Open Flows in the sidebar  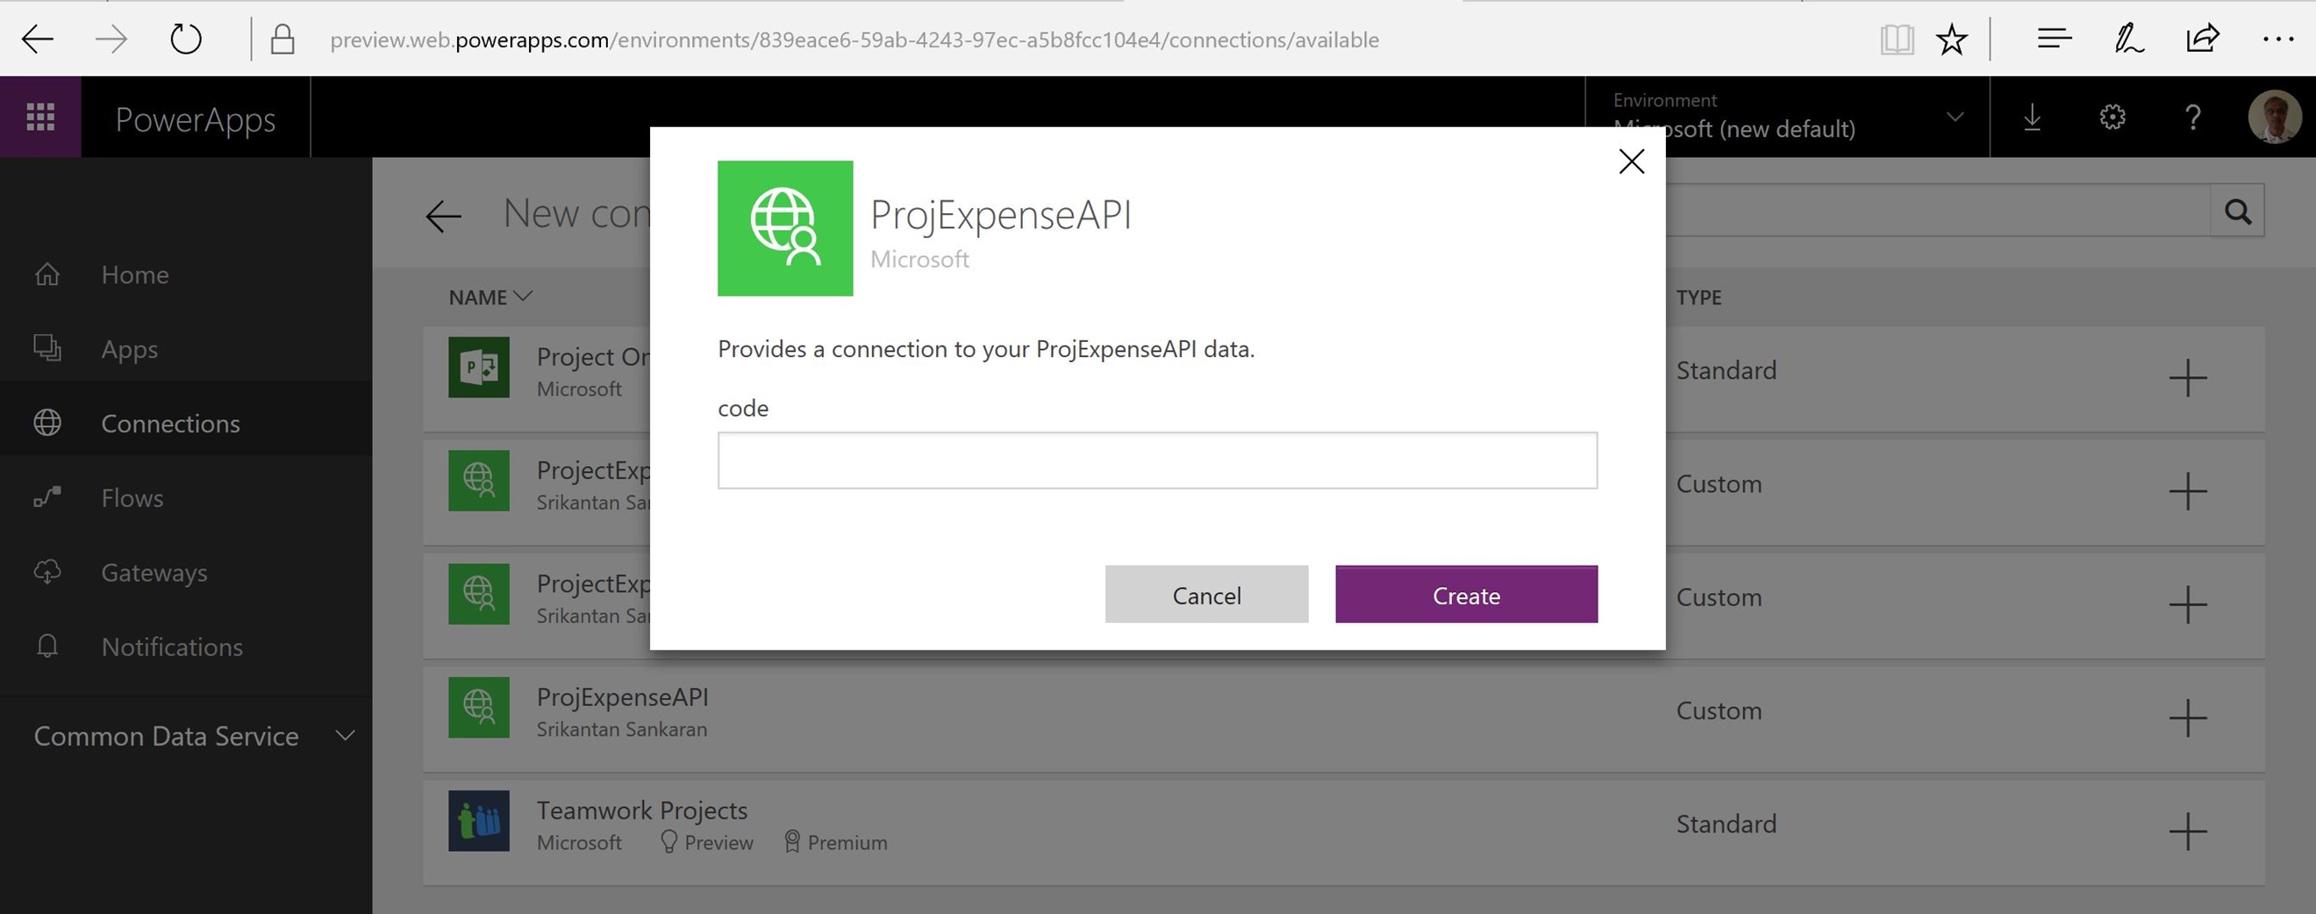(132, 498)
